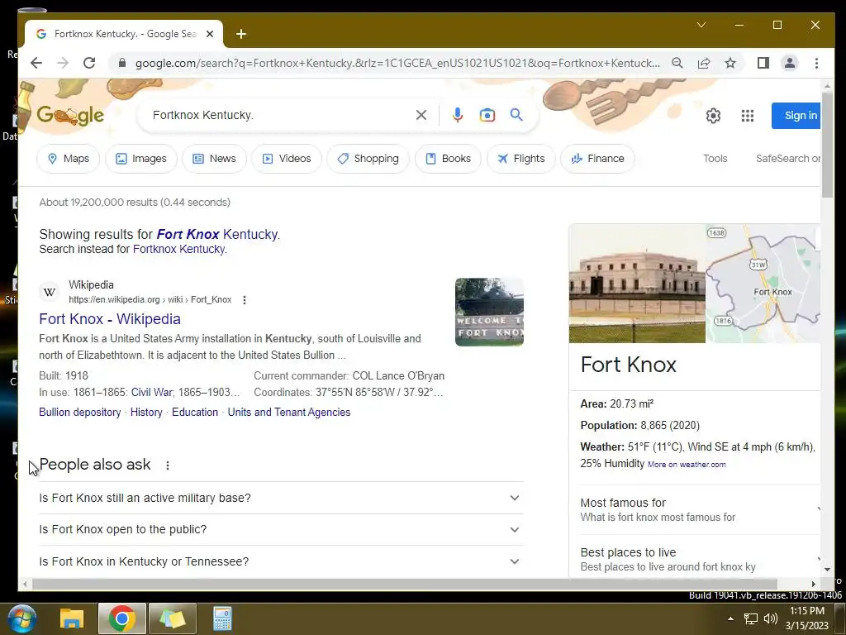Click the Sign in button

(x=796, y=116)
